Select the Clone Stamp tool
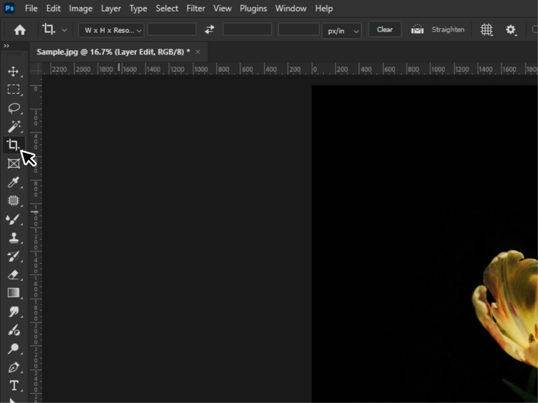Image resolution: width=538 pixels, height=403 pixels. tap(13, 238)
